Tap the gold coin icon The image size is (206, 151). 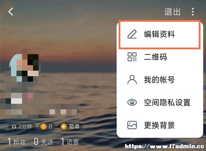(43, 127)
